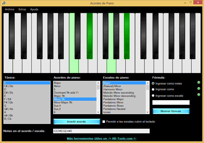Select tonic 'C' in Tónica list
204x143 pixels.
[x=27, y=83]
